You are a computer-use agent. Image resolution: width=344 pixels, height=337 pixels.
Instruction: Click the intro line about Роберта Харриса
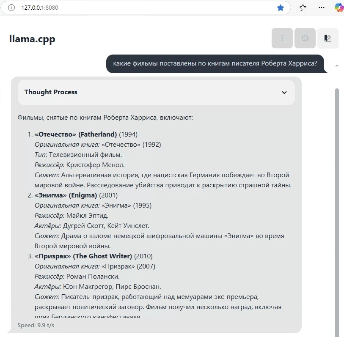(105, 117)
